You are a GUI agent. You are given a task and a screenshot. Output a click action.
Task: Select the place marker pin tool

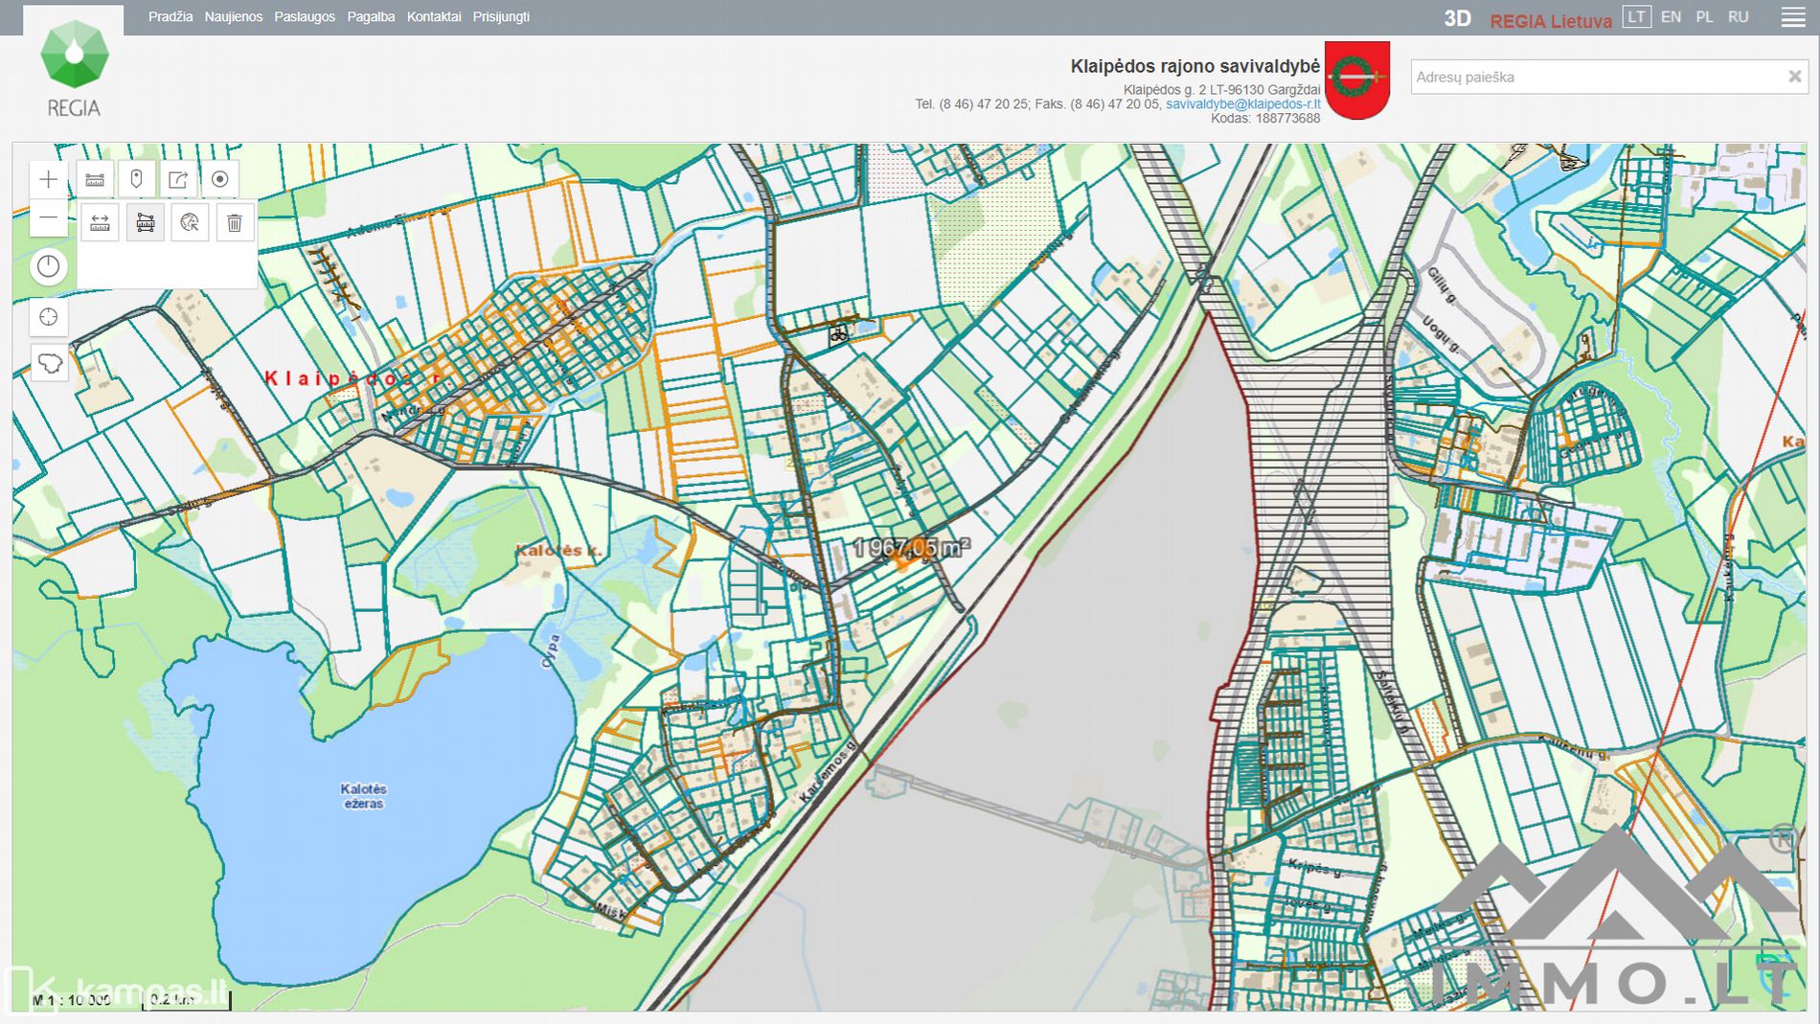[136, 179]
